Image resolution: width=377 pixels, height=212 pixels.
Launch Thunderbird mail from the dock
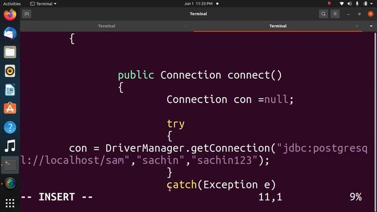[x=10, y=33]
